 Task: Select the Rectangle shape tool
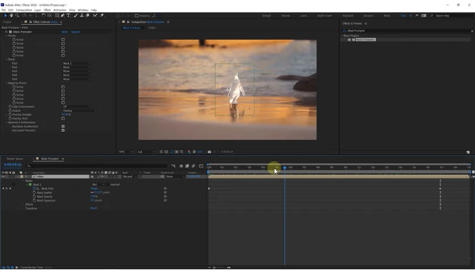[57, 15]
